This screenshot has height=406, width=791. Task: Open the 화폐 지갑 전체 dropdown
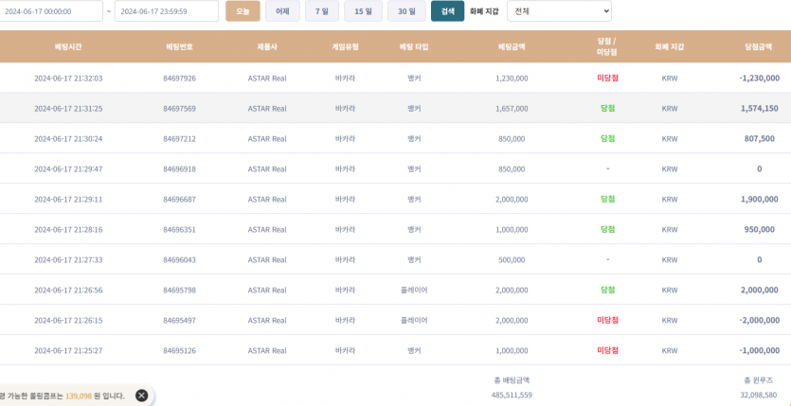559,11
